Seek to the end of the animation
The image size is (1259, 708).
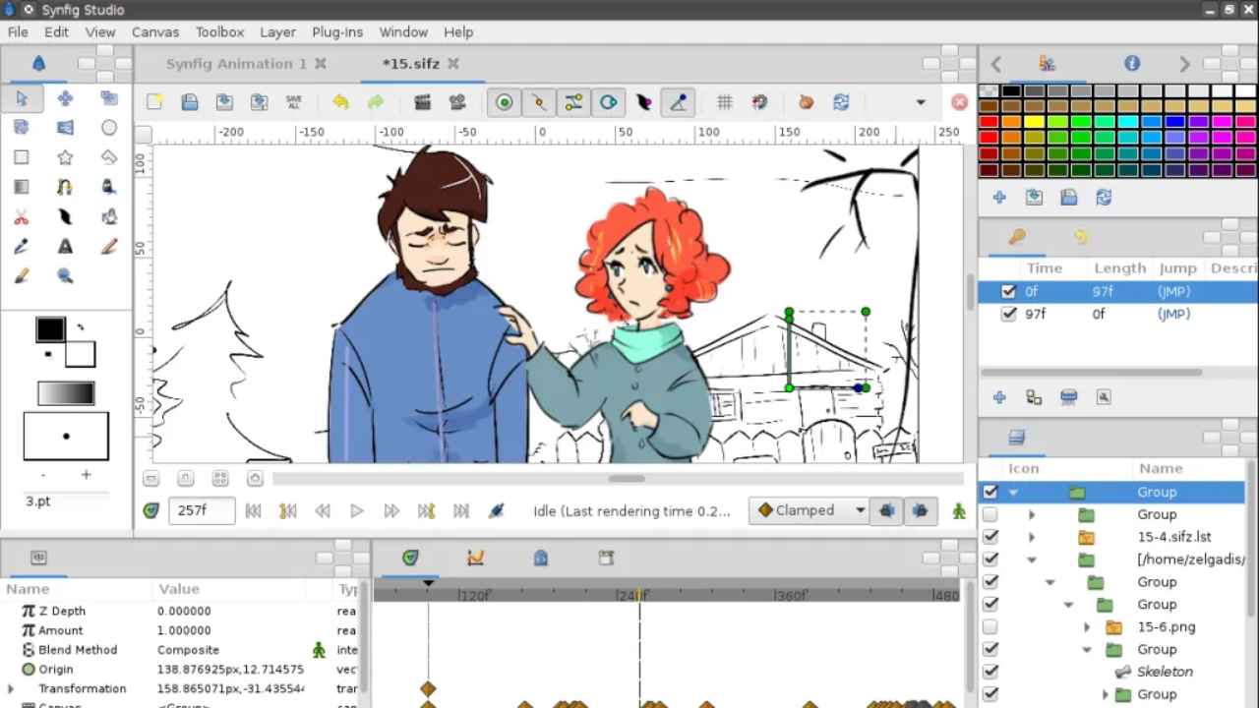click(x=461, y=510)
